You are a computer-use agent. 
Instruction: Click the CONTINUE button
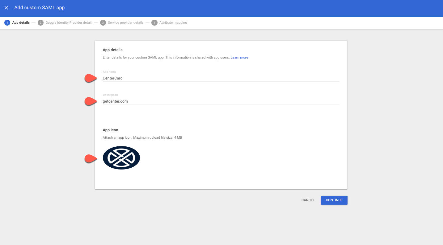334,200
